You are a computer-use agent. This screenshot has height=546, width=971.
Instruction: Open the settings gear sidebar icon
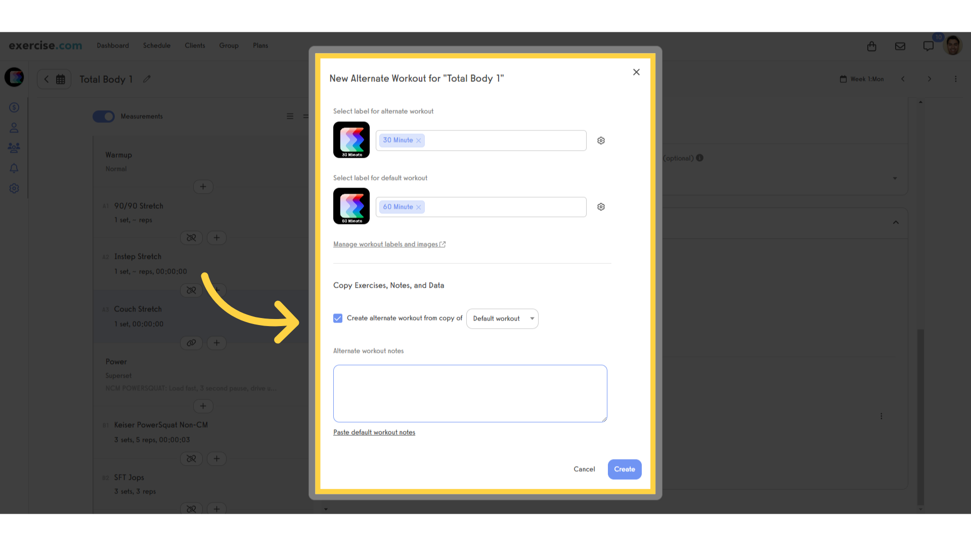[14, 189]
